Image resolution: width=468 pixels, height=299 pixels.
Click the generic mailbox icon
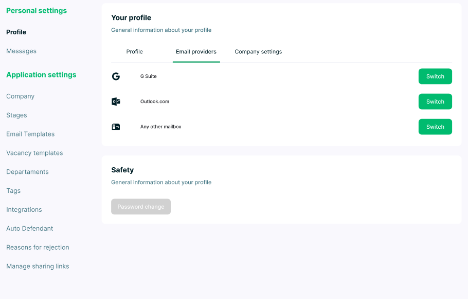tap(116, 127)
